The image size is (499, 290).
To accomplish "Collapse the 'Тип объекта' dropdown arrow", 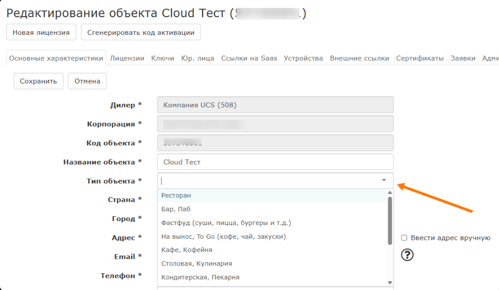I will click(384, 181).
